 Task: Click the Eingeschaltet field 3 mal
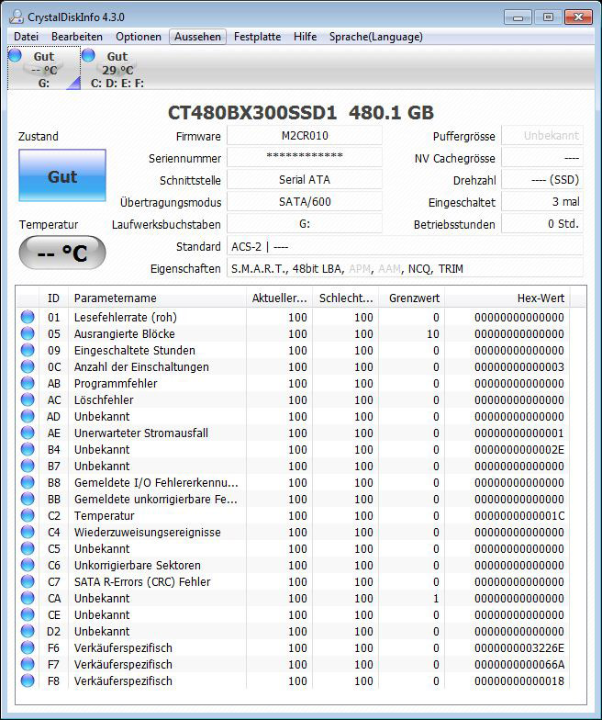tap(542, 202)
